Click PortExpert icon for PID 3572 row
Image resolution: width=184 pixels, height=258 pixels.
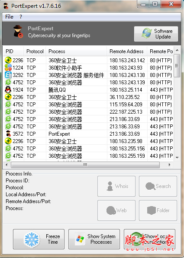(8, 134)
